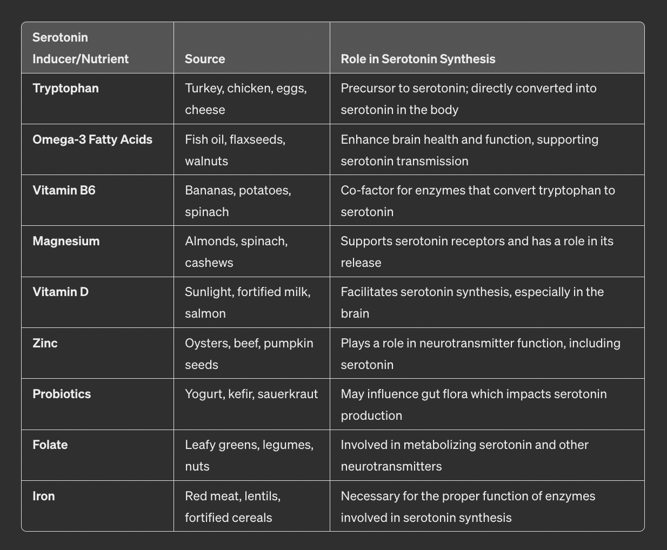Select the Zinc row label
The image size is (667, 550).
[45, 343]
